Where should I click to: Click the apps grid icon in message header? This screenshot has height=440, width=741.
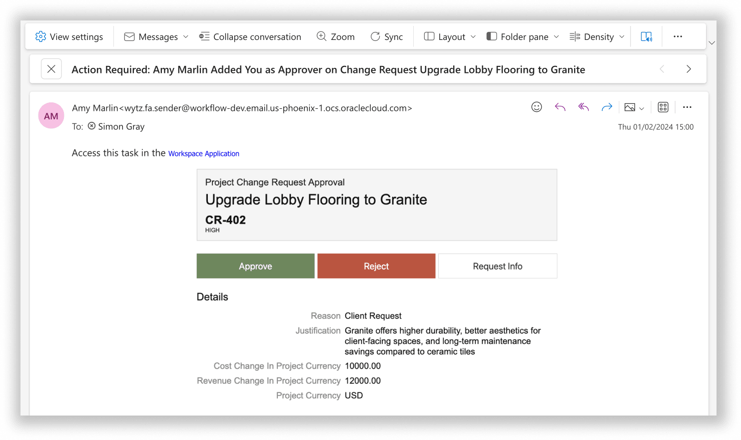tap(663, 107)
